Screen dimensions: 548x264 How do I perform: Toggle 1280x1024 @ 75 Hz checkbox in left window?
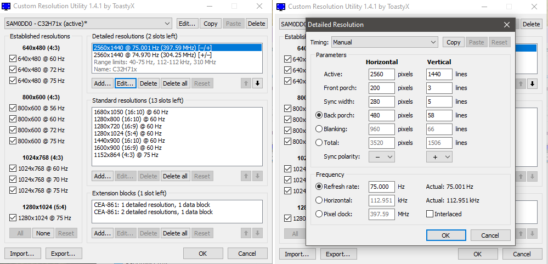(x=13, y=218)
